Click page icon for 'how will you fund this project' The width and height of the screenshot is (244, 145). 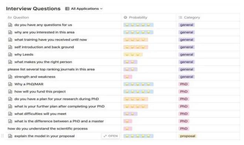point(10,91)
